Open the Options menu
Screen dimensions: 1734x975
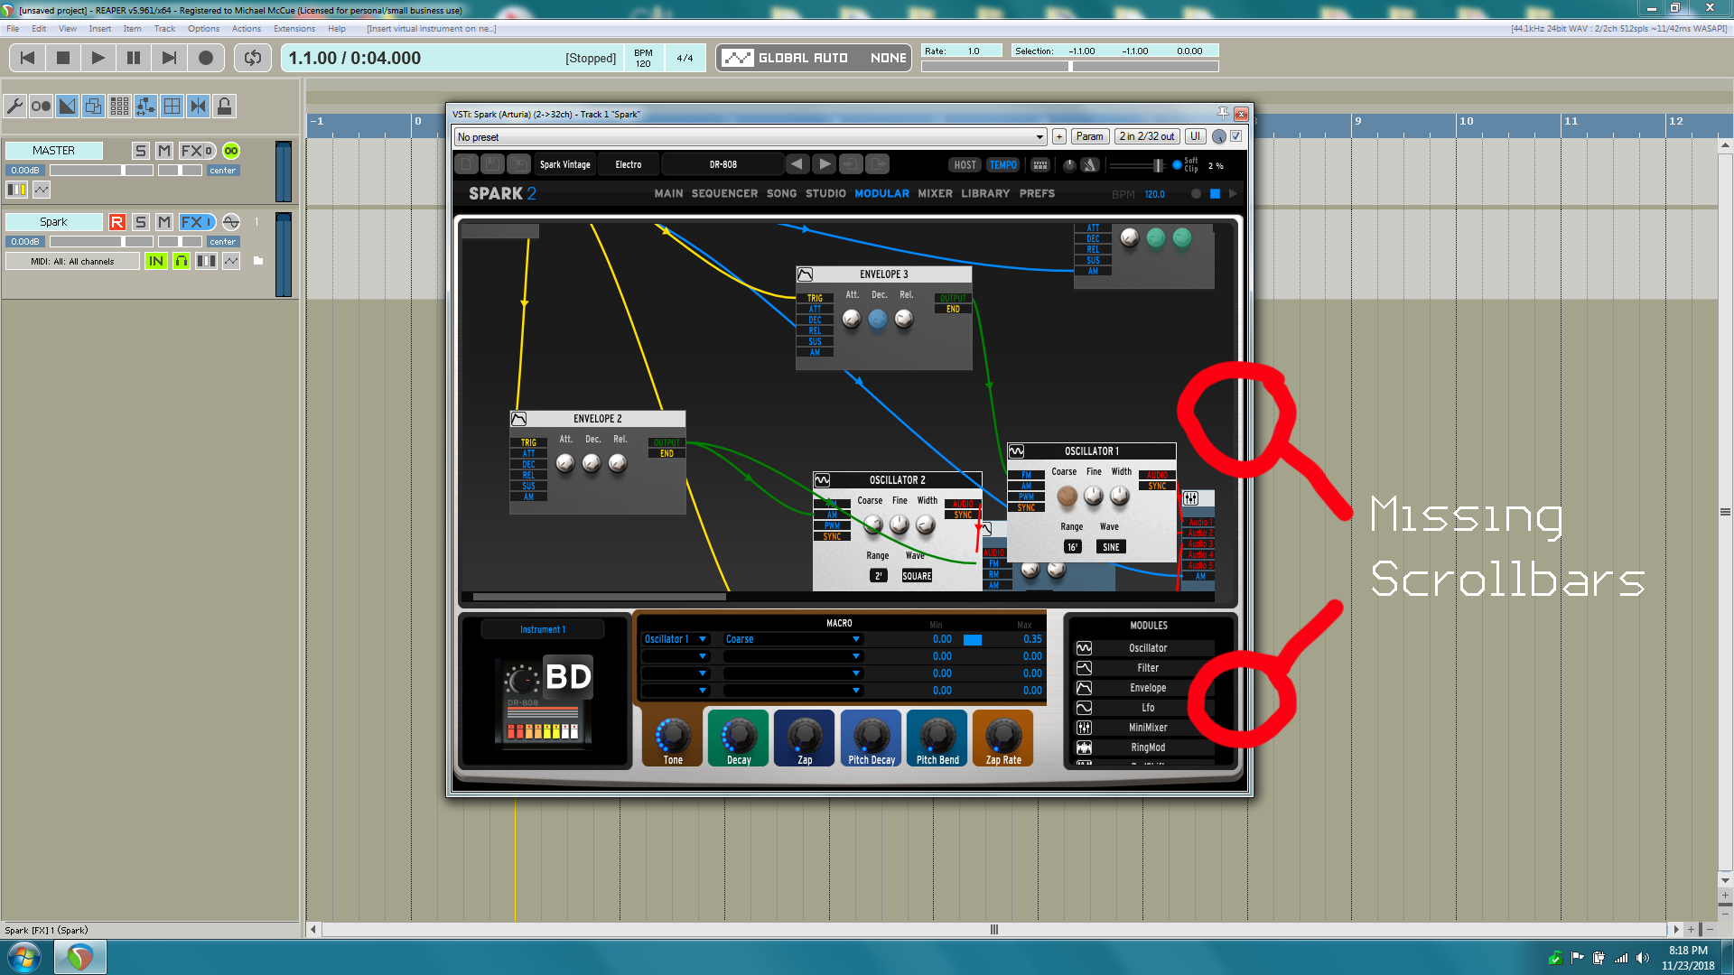coord(203,29)
